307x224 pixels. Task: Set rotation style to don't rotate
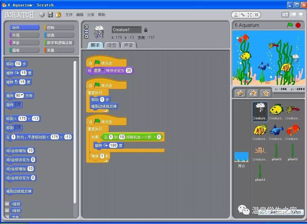tap(86, 37)
